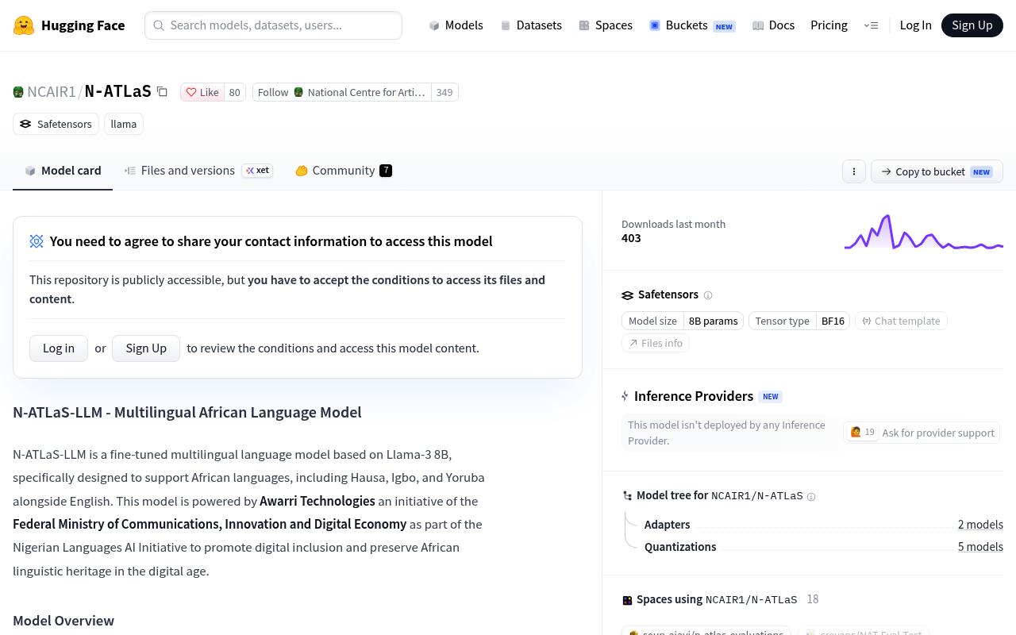Image resolution: width=1016 pixels, height=635 pixels.
Task: Click the Copy to bucket button
Action: click(x=937, y=171)
